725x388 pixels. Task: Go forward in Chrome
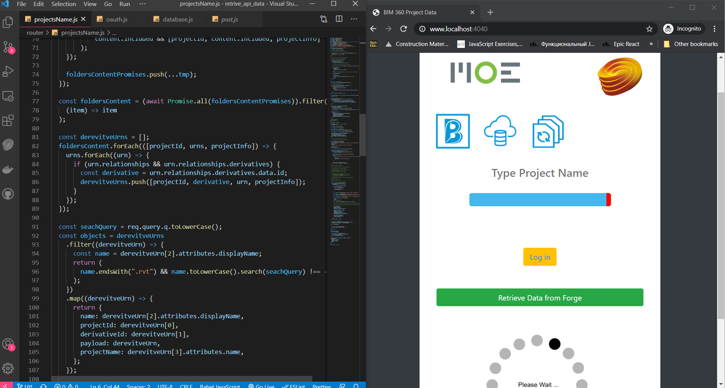pyautogui.click(x=388, y=29)
